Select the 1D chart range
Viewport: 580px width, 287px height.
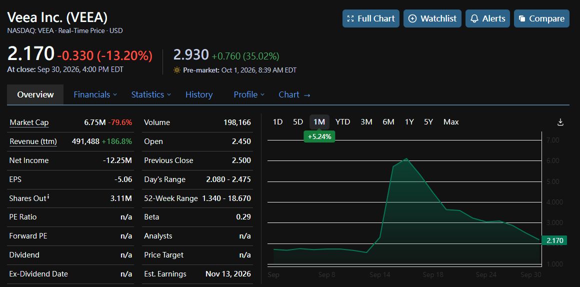tap(277, 121)
